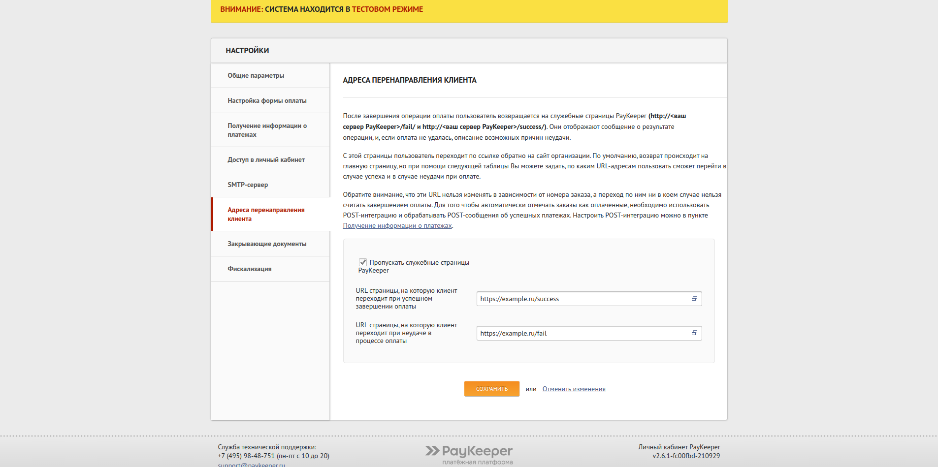The image size is (938, 467).
Task: Click the window icon in success URL field
Action: tap(694, 299)
